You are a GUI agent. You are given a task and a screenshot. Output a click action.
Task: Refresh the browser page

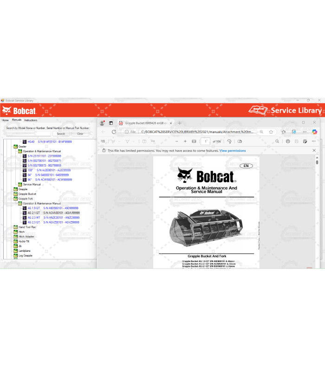(x=114, y=132)
